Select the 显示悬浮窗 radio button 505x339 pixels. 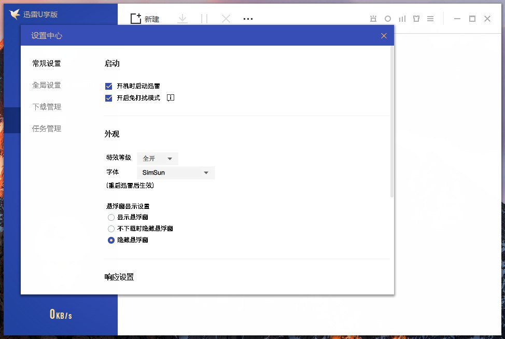(111, 217)
